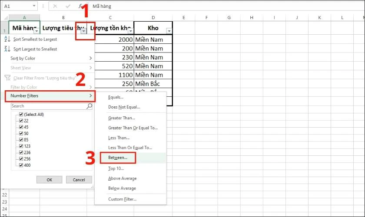Screen dimensions: 365x217
Task: Select Greater Than... filter
Action: [x=122, y=118]
